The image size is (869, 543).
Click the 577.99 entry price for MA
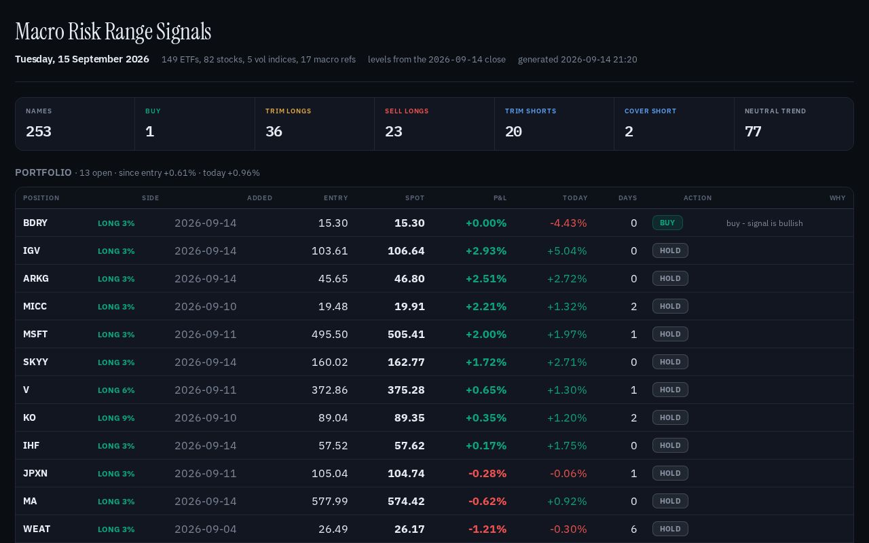click(330, 501)
